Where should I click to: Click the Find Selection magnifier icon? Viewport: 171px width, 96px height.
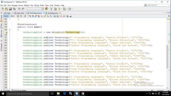click(x=30, y=16)
